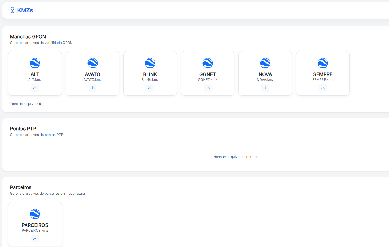Download the PARCEIROS.kmz file
Viewport: 389px width, 247px height.
(x=35, y=238)
